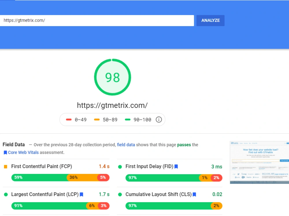The width and height of the screenshot is (289, 216).
Task: Click the Core Web Vitals bookmark icon
Action: coord(5,152)
